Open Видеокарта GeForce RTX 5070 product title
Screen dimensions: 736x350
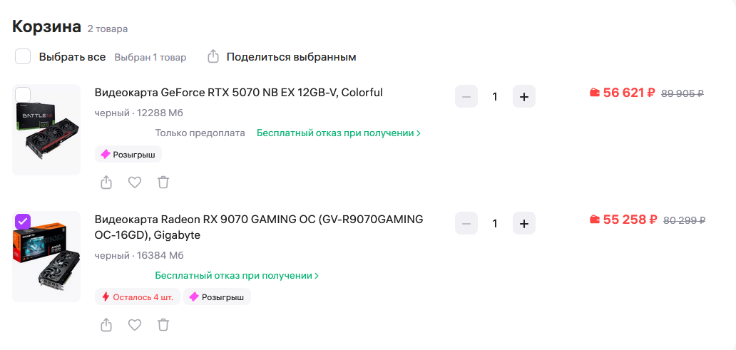coord(238,93)
